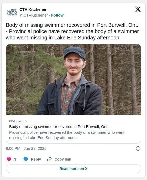Open the tweet info circle icon
The height and width of the screenshot is (180, 147).
point(138,148)
